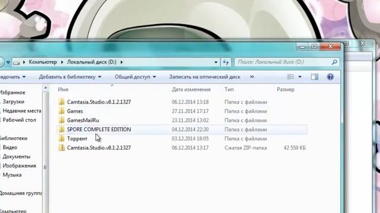Viewport: 380px width, 213px height.
Task: Click the refresh button next to address bar
Action: [x=226, y=62]
